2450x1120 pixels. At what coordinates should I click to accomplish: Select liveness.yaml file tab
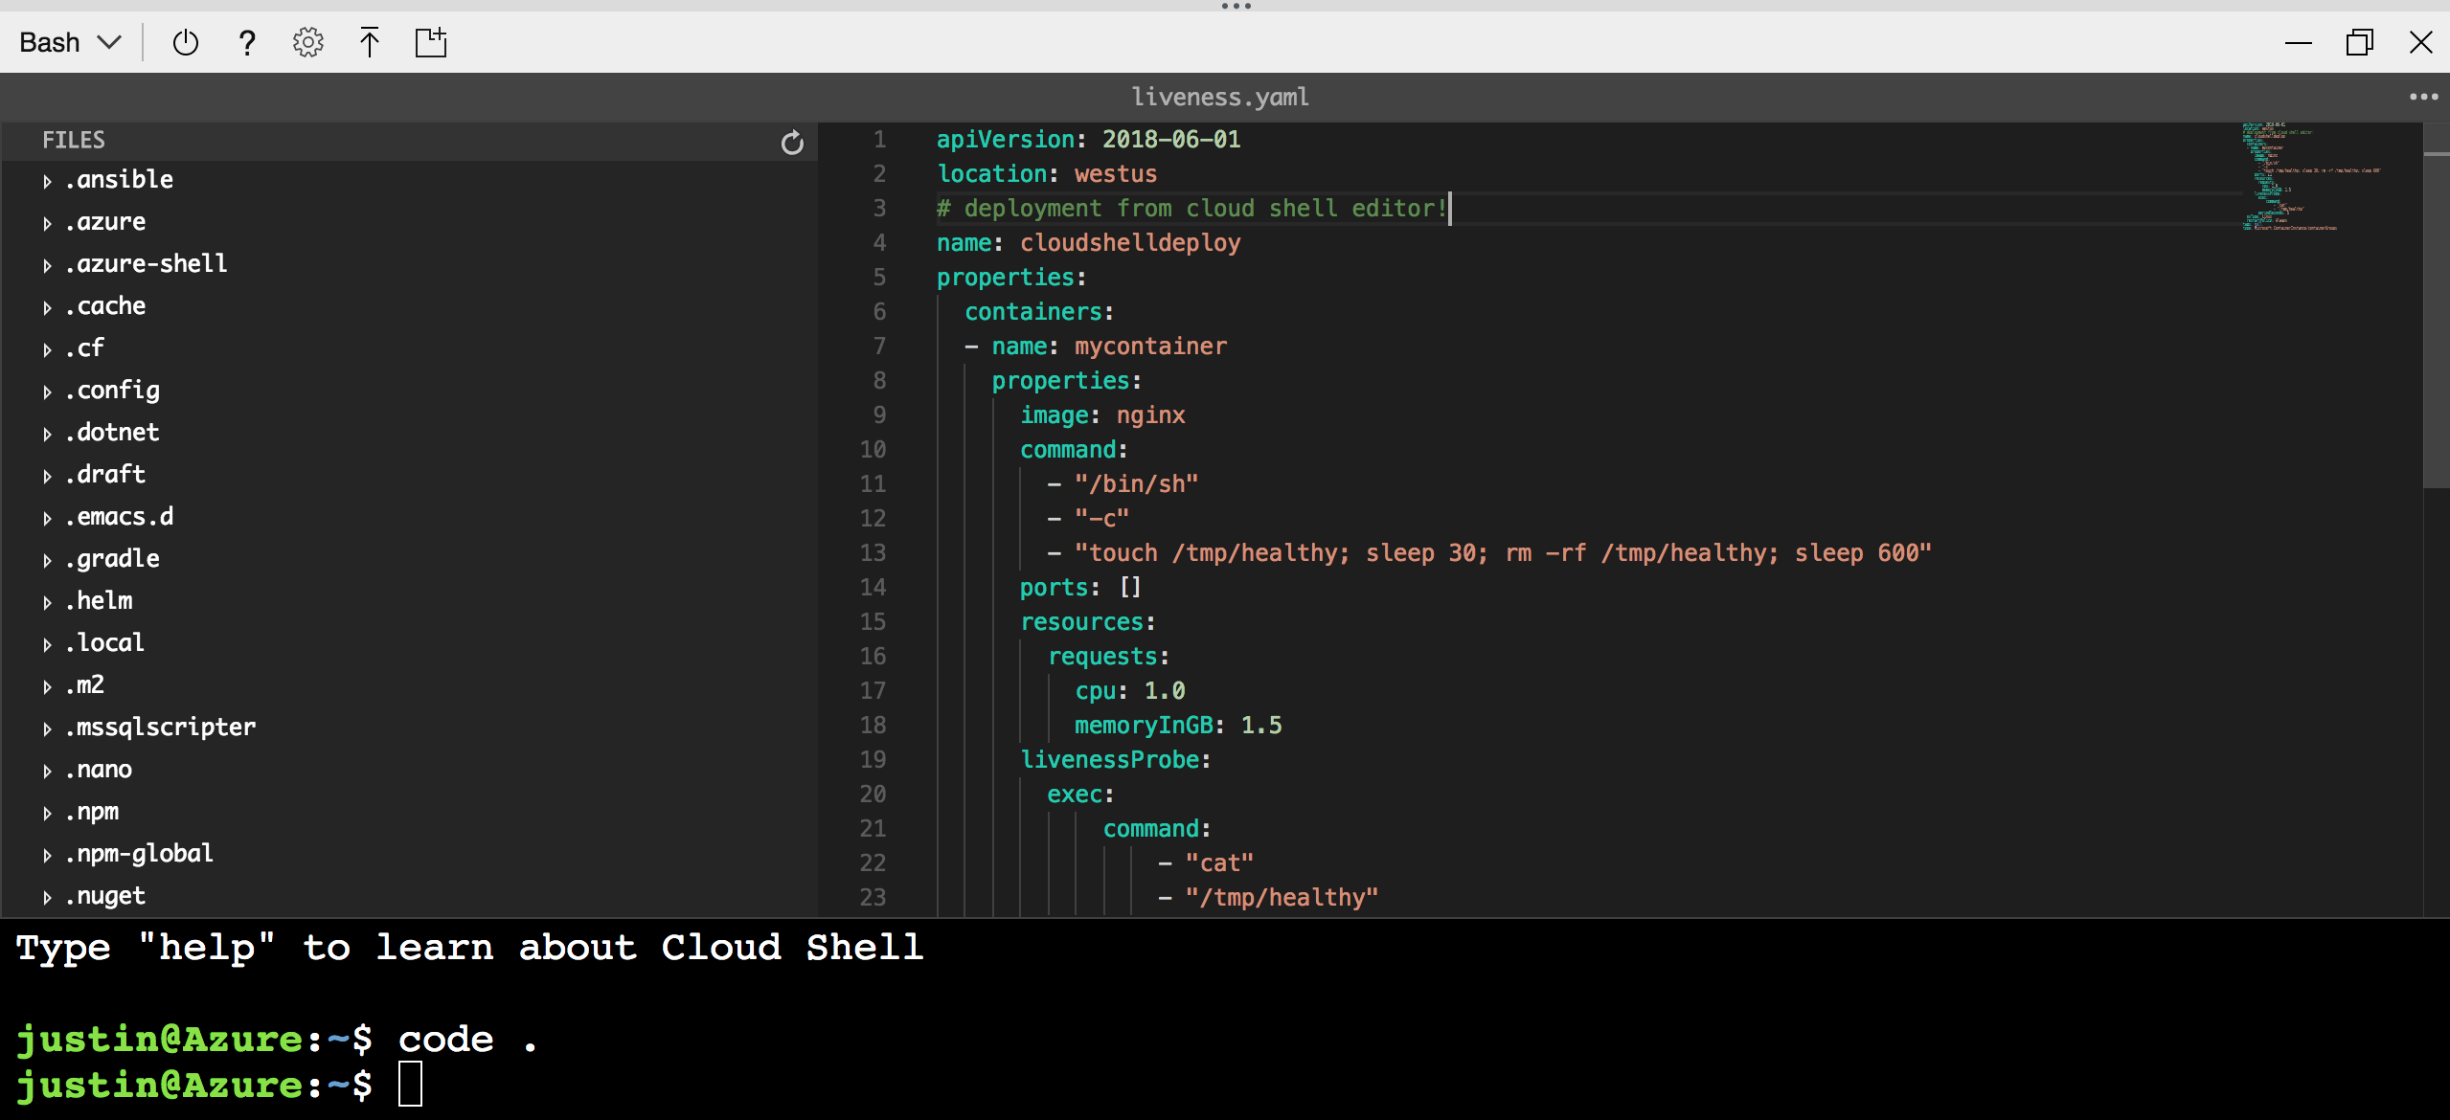[x=1223, y=97]
